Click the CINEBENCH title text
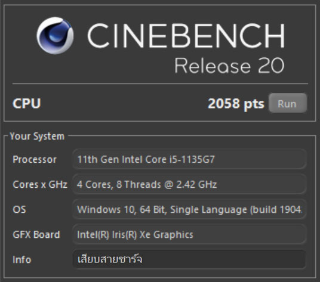 [x=186, y=36]
